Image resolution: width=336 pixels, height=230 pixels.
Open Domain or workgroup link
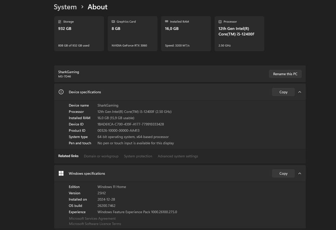[101, 156]
